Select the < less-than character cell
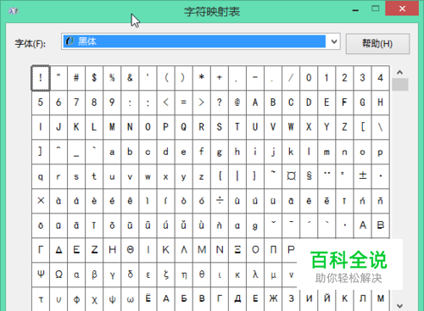 point(166,103)
